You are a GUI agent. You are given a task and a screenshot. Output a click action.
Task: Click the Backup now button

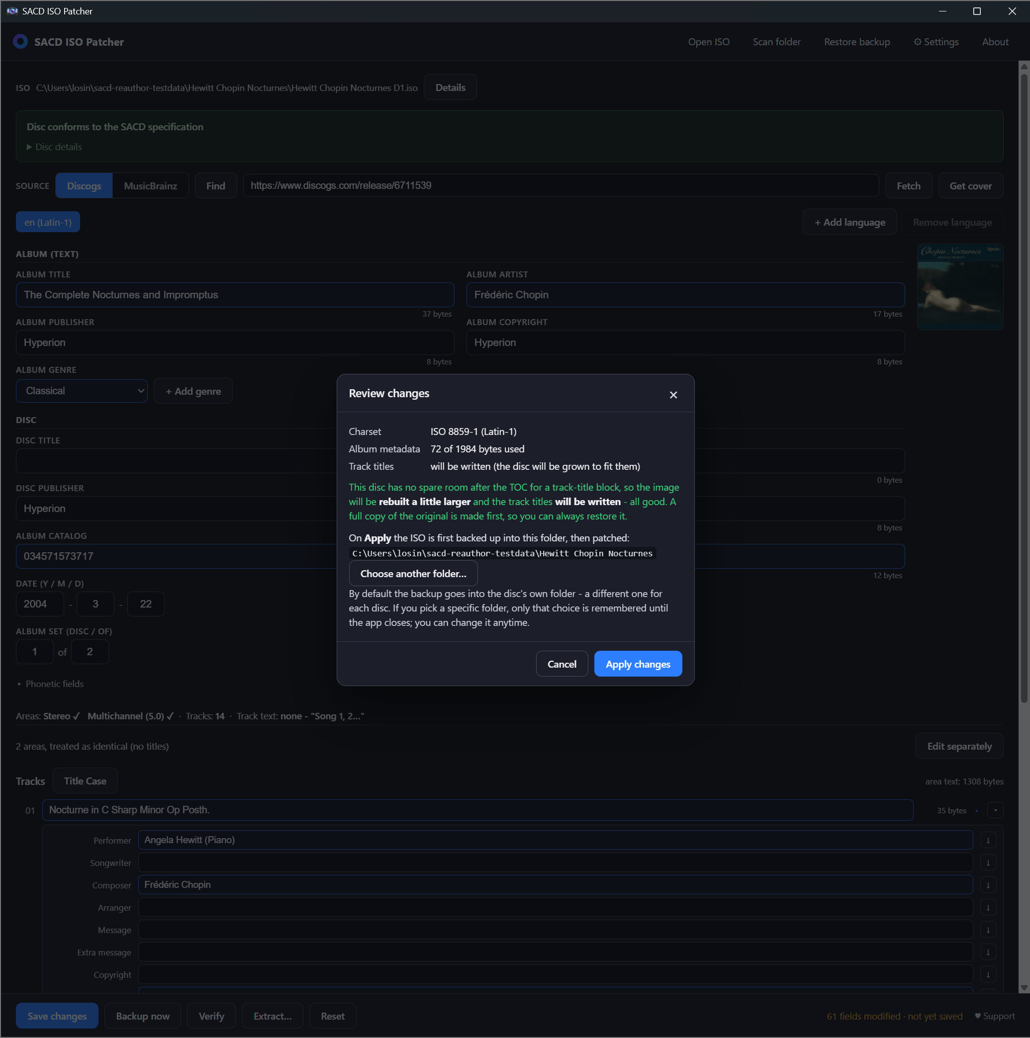click(142, 1016)
